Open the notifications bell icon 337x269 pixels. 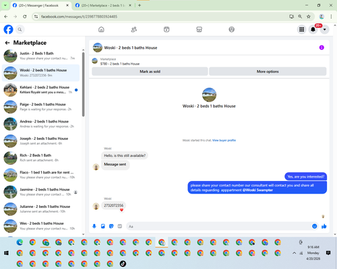click(313, 30)
